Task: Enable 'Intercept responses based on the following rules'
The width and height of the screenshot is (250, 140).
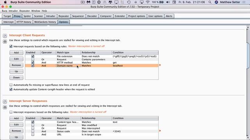Action: [11, 112]
